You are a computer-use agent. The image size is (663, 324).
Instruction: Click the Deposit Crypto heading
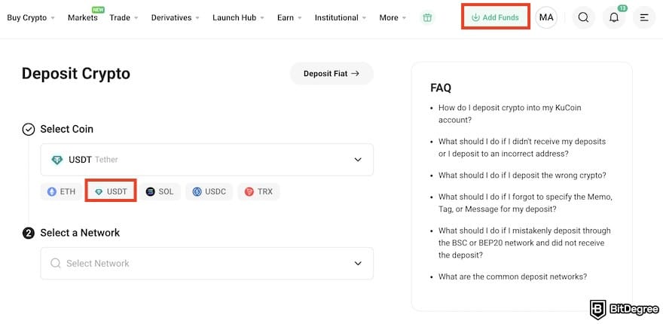click(x=76, y=74)
